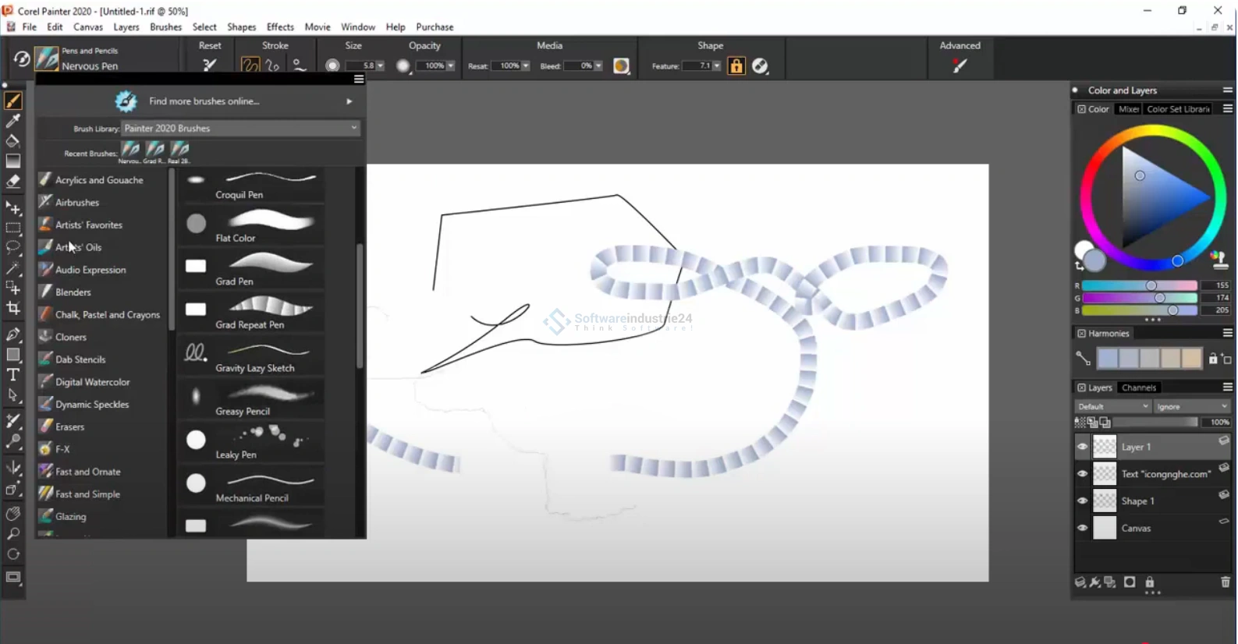Select the Magnifier tool
Screen dimensions: 1238x644
[x=13, y=534]
